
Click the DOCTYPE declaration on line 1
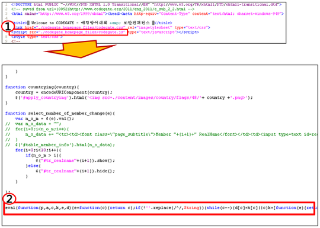tap(146, 5)
